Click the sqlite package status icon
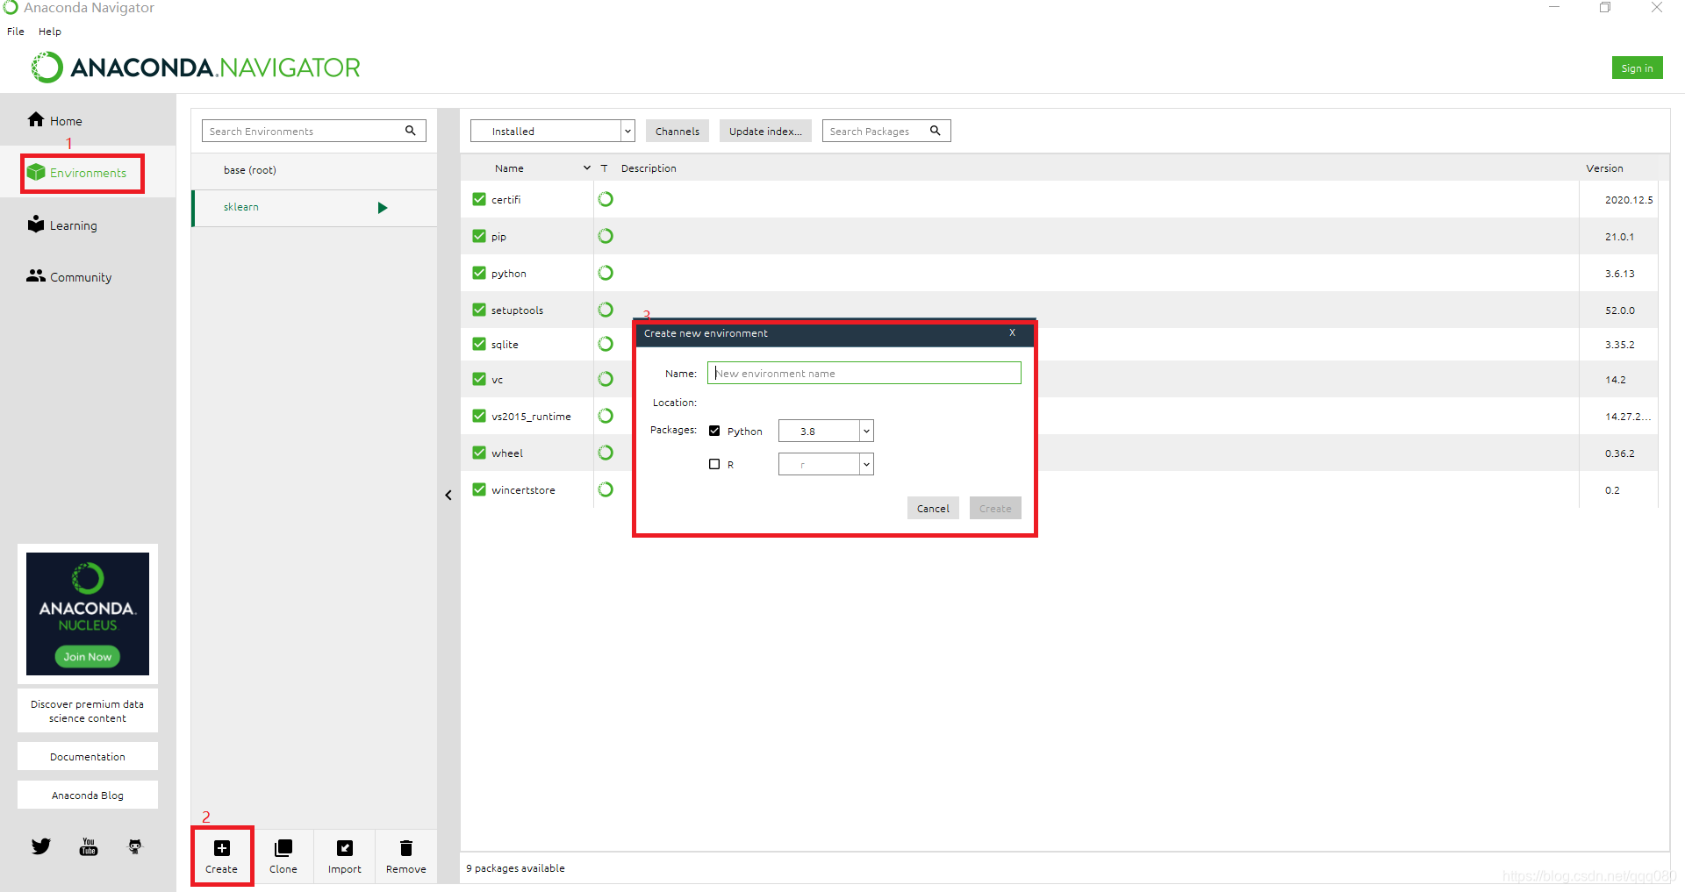This screenshot has height=892, width=1685. pyautogui.click(x=606, y=344)
